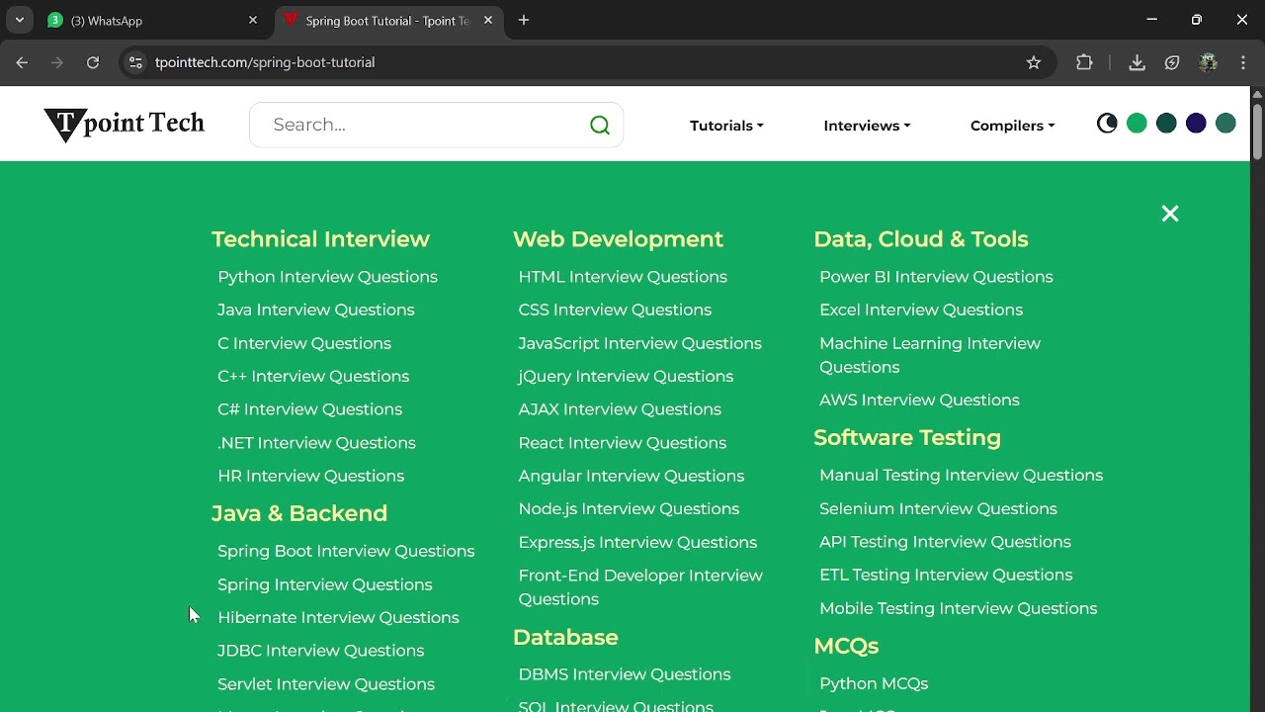This screenshot has width=1265, height=712.
Task: Open API Testing Interview Questions
Action: [x=945, y=542]
